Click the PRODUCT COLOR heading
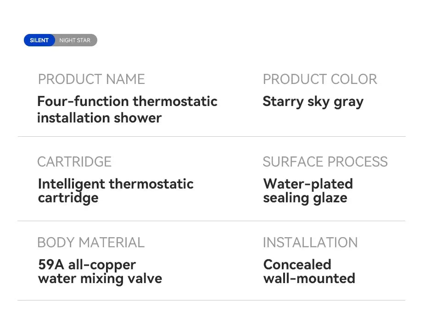 pos(320,79)
